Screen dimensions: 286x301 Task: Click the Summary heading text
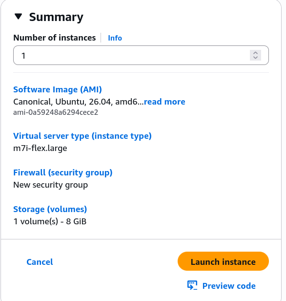click(x=56, y=17)
